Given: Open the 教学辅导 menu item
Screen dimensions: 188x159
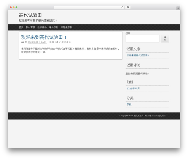Looking at the screenshot, I should tap(42, 27).
